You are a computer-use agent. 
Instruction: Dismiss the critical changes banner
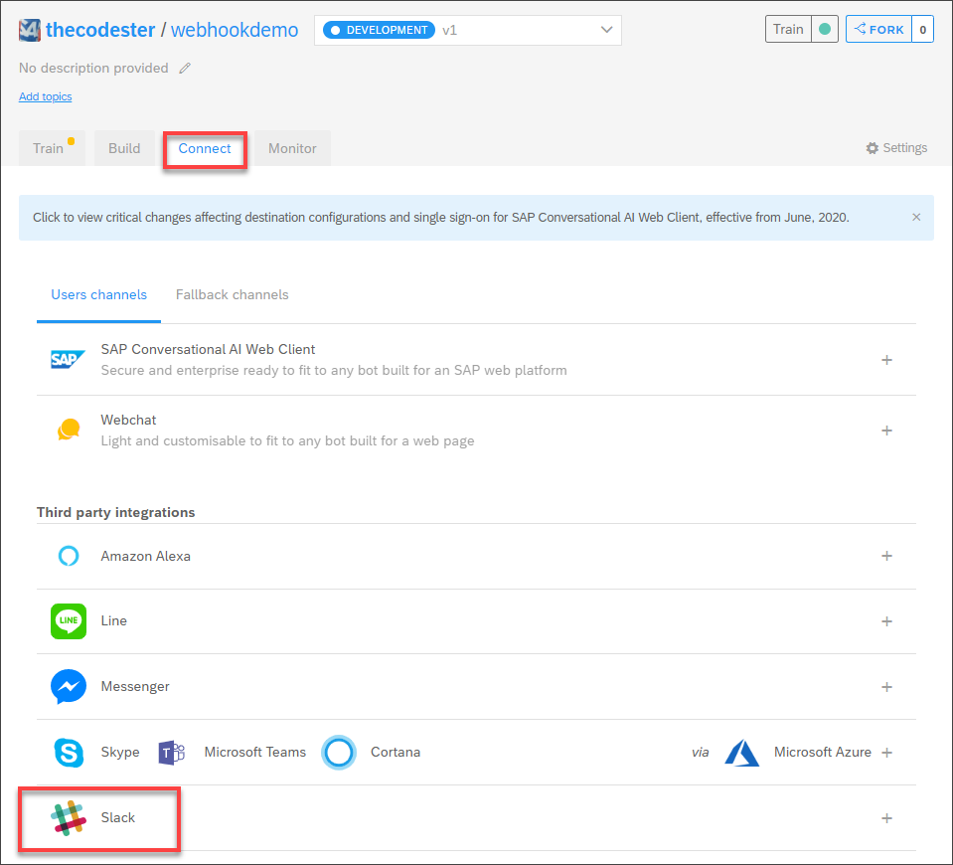point(916,217)
